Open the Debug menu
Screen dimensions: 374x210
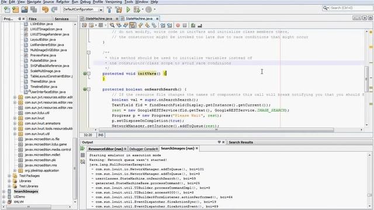pos(85,2)
